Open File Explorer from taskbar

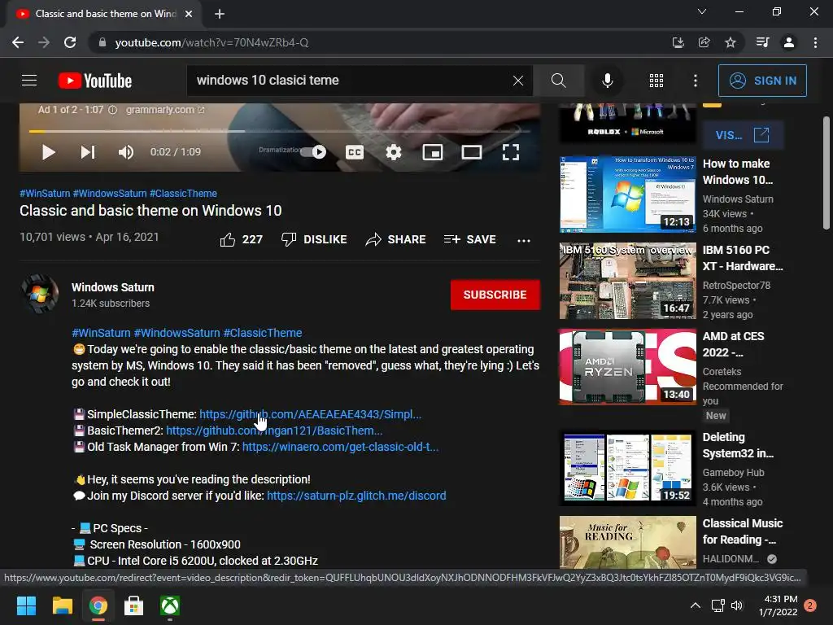tap(62, 605)
